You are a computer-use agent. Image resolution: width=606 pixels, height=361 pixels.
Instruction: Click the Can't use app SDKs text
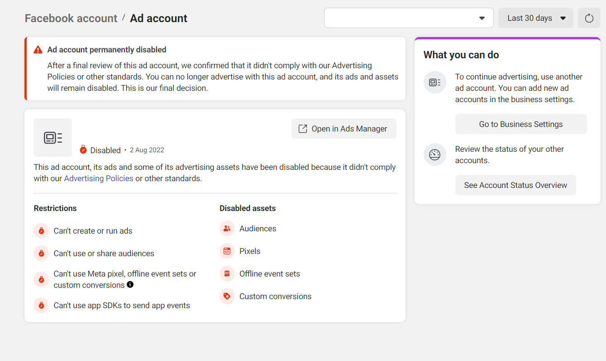(122, 305)
